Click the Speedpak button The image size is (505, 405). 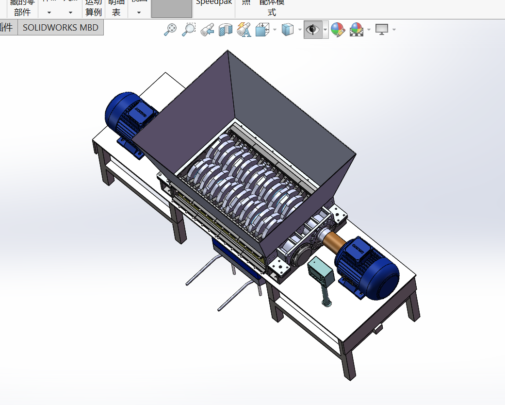pos(214,2)
